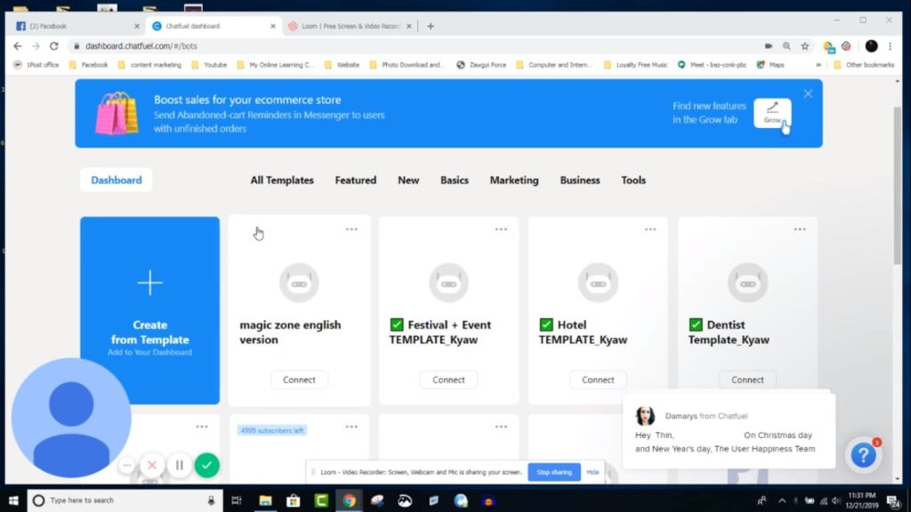Reload the Chatfuel dashboard page

click(x=54, y=46)
